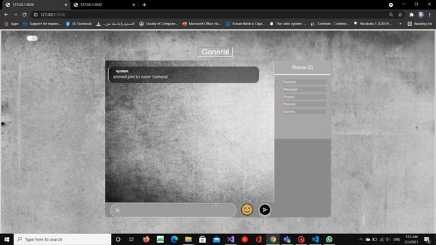The height and width of the screenshot is (245, 436).
Task: Focus the chat message input containing 'hi'
Action: tap(173, 210)
